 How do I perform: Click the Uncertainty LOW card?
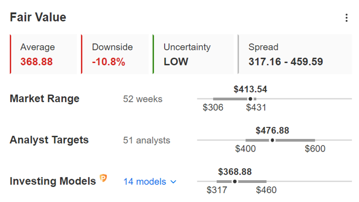tap(194, 54)
